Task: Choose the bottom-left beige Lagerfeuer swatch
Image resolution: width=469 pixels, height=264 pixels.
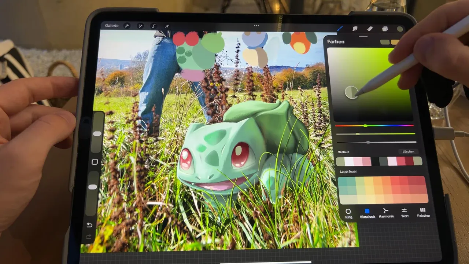Action: (344, 199)
